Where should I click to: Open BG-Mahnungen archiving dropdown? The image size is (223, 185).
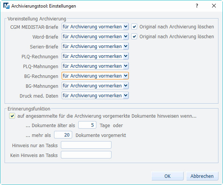click(95, 86)
